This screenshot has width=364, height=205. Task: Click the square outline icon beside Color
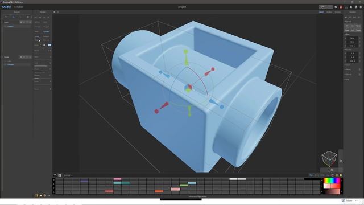click(41, 45)
